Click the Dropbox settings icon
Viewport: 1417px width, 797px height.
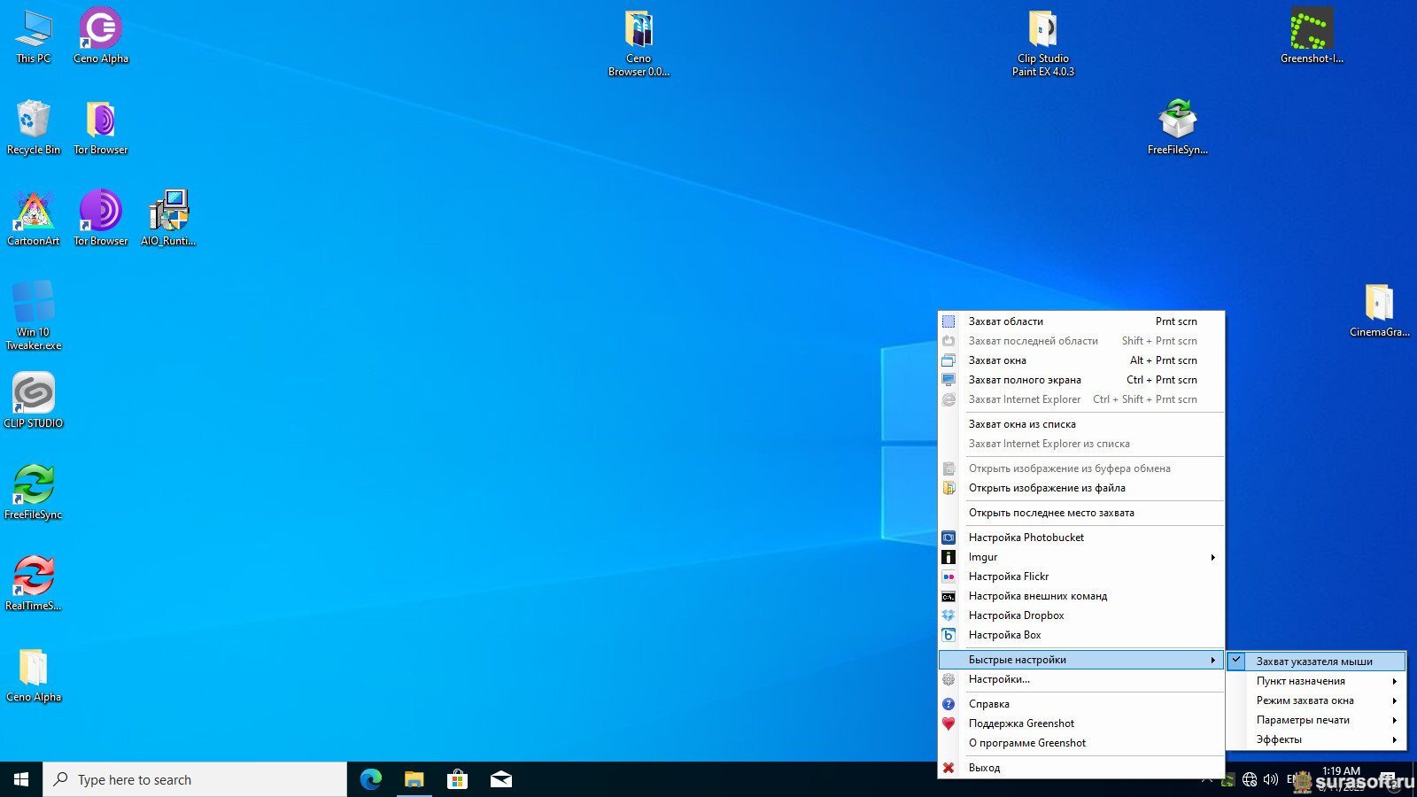949,615
